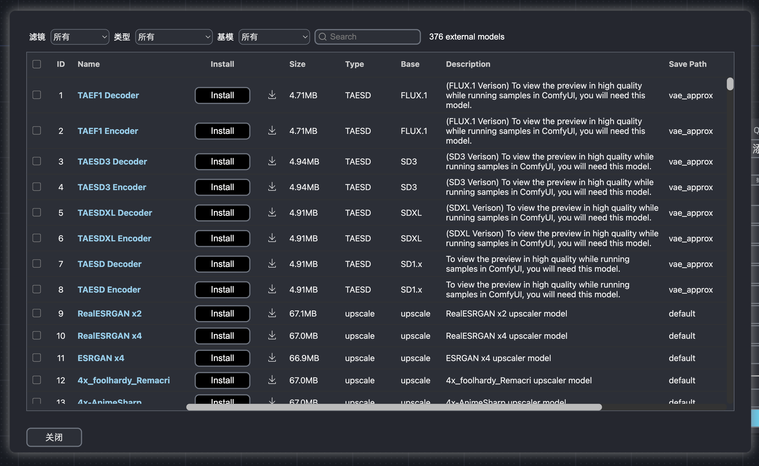The image size is (759, 466).
Task: Click download icon for TAESD Decoder
Action: (x=272, y=264)
